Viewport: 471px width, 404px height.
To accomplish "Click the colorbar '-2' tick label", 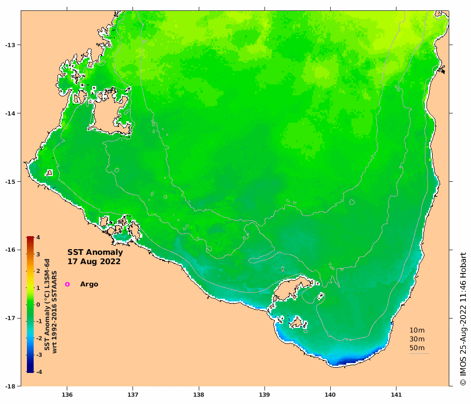I will click(39, 338).
